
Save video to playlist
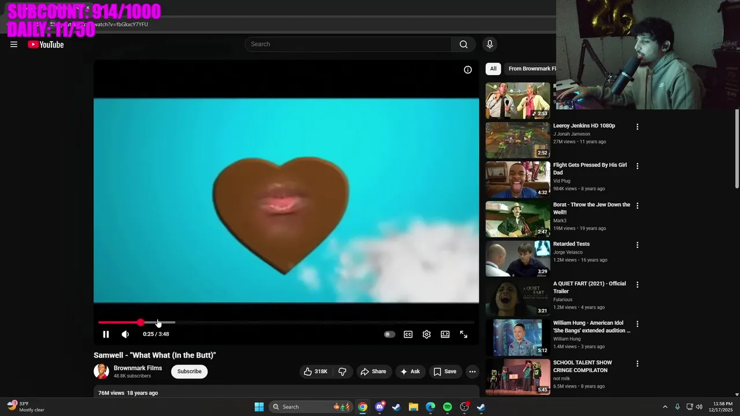click(x=445, y=372)
